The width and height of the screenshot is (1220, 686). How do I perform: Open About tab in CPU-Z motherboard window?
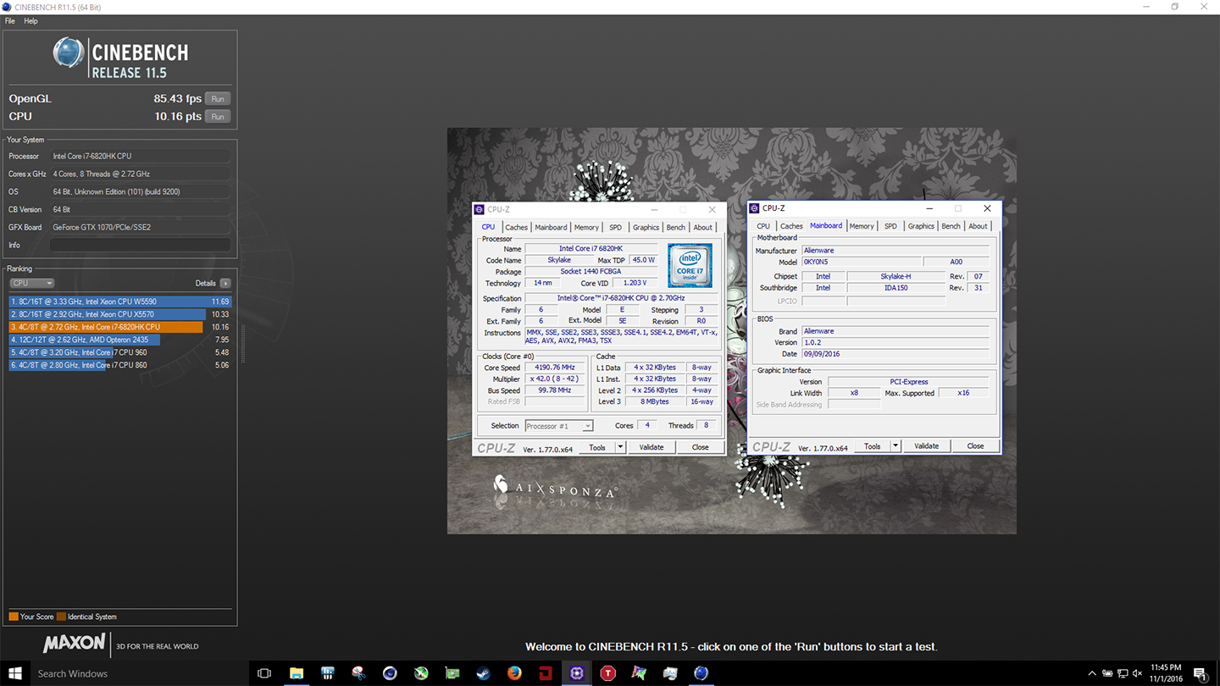979,226
